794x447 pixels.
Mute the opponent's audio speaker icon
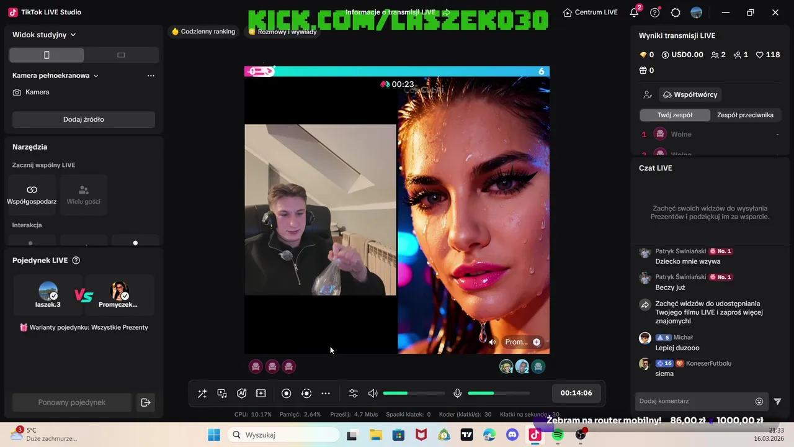493,342
